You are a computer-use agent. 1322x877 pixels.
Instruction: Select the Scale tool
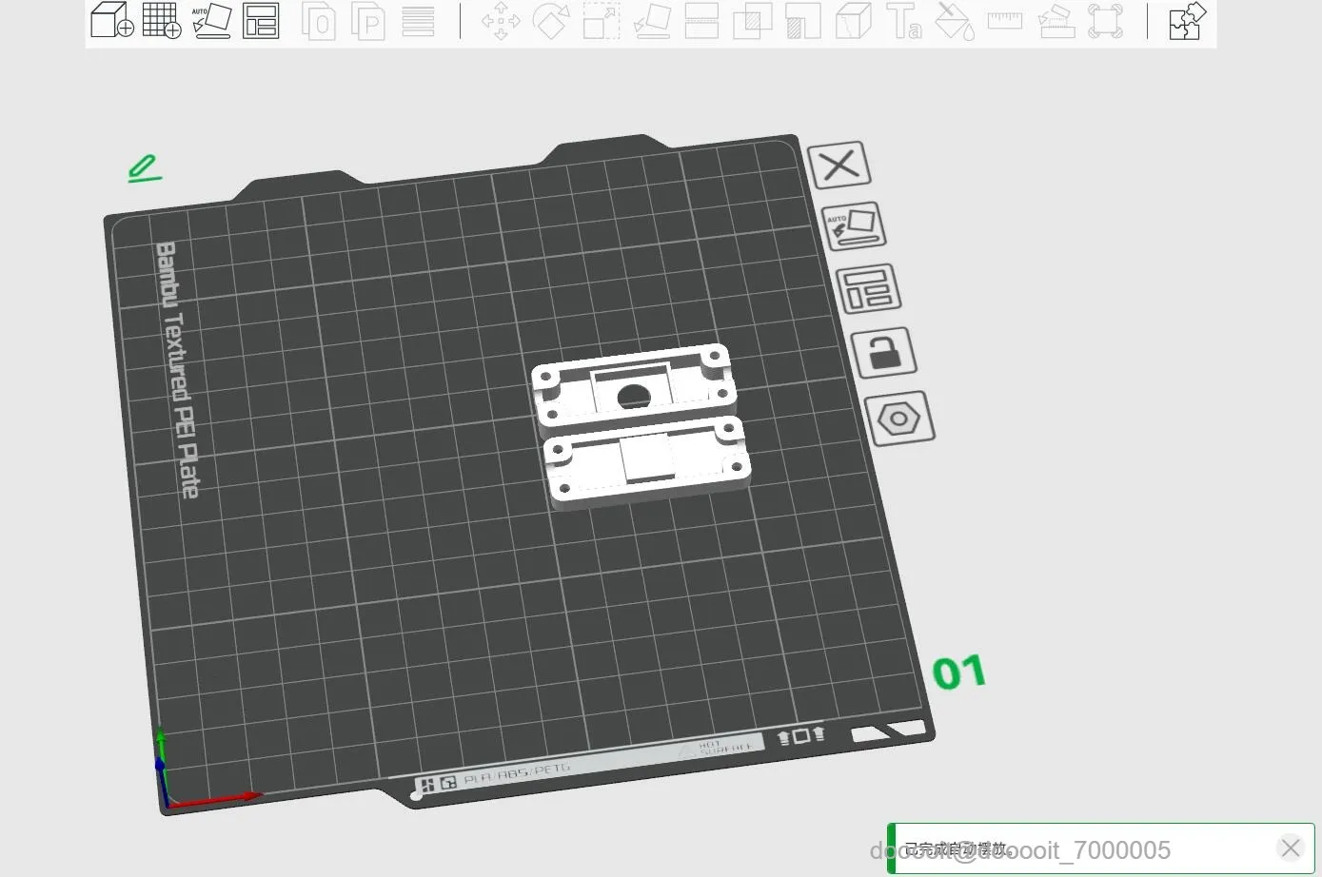pos(601,21)
